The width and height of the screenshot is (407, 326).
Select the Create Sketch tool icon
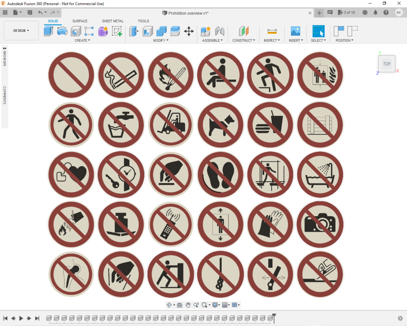pyautogui.click(x=117, y=31)
